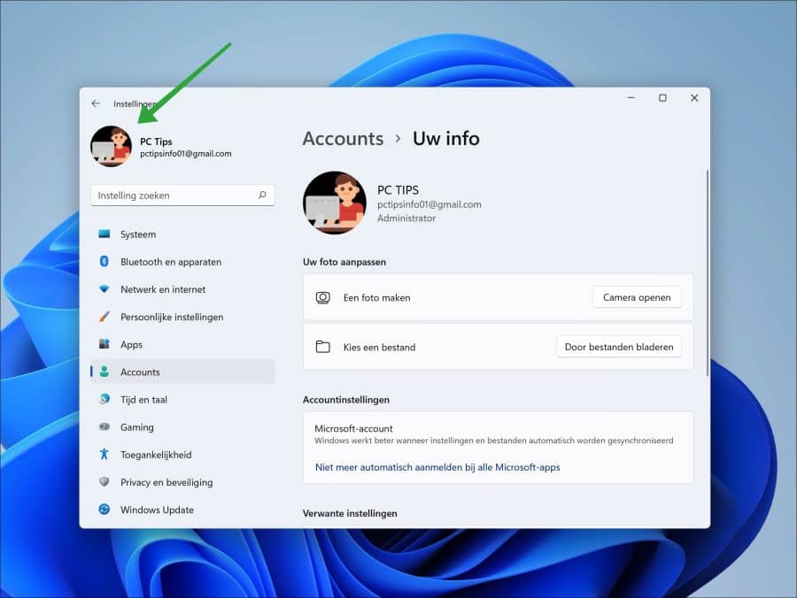Click the green Accounts person icon

pos(104,372)
